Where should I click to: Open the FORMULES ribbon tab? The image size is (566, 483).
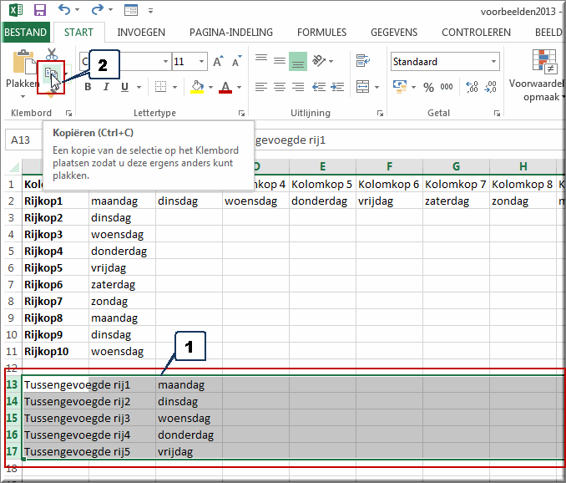321,33
